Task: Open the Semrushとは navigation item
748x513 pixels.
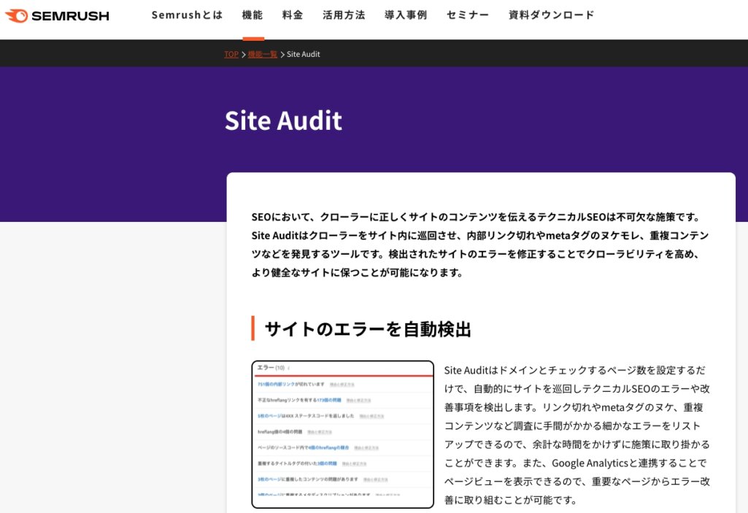Action: [186, 14]
